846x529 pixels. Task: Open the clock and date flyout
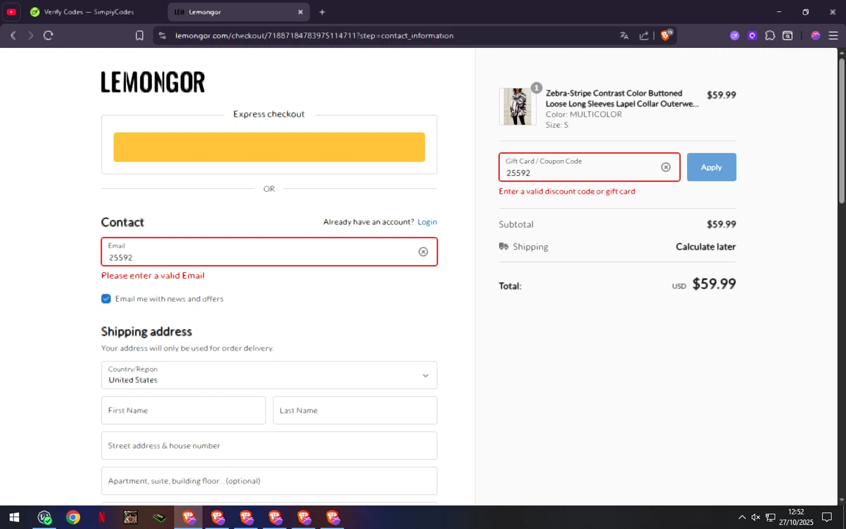coord(796,517)
